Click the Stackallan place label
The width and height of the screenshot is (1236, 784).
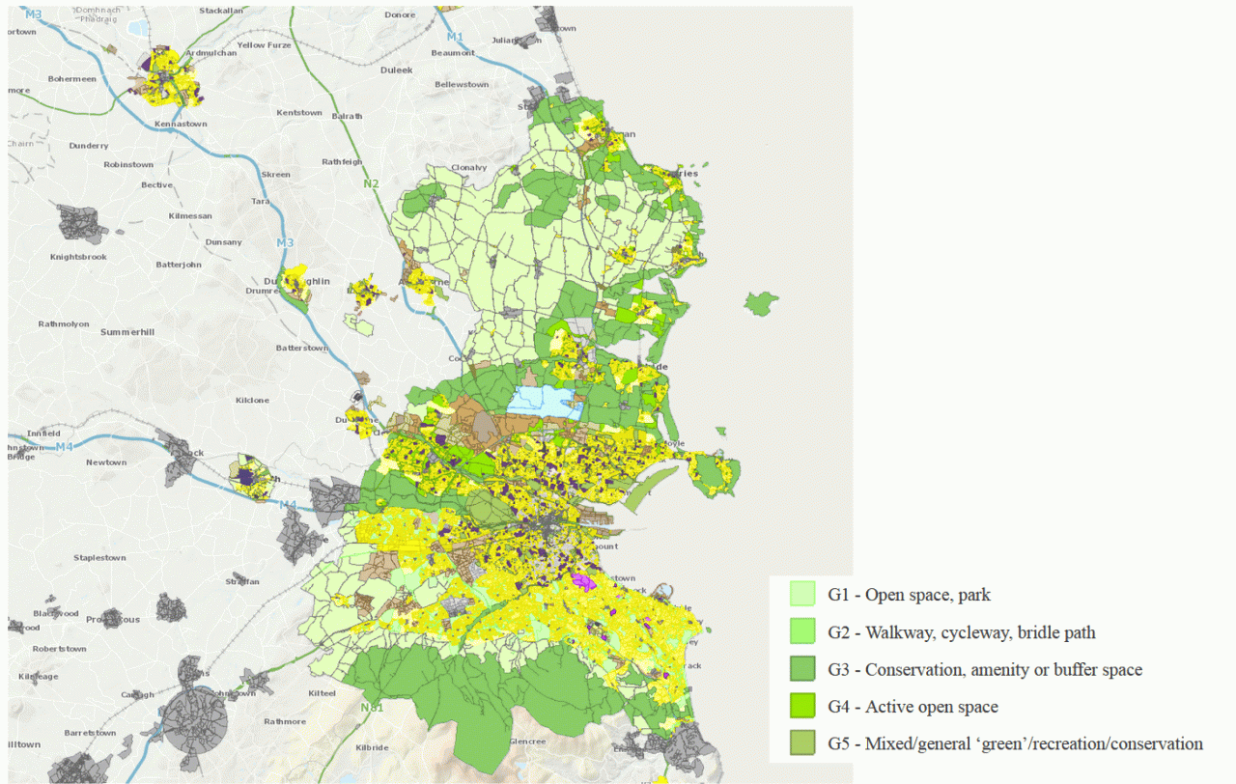pyautogui.click(x=222, y=11)
